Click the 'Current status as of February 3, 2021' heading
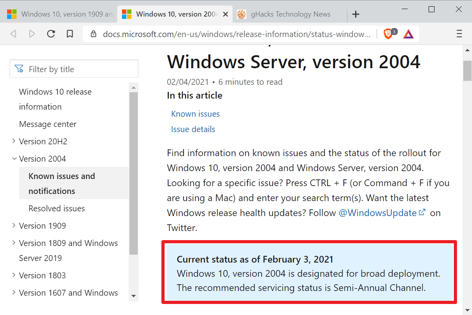472x315 pixels. (x=255, y=259)
